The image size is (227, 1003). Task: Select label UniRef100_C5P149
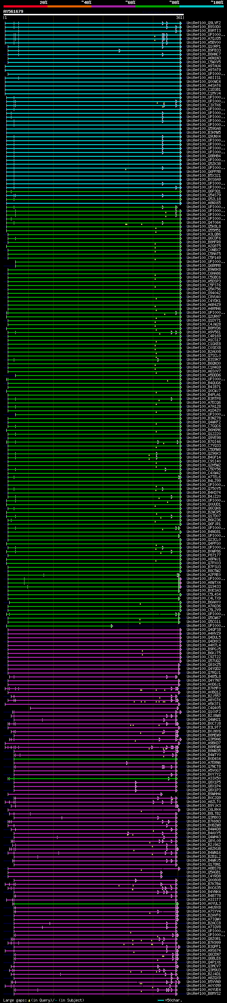click(204, 258)
